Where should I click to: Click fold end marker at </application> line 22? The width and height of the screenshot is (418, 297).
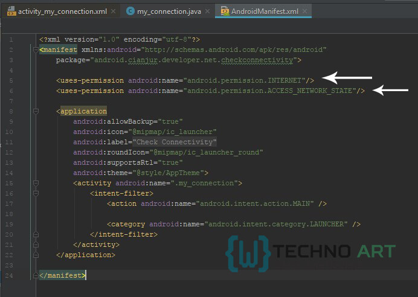pos(36,255)
